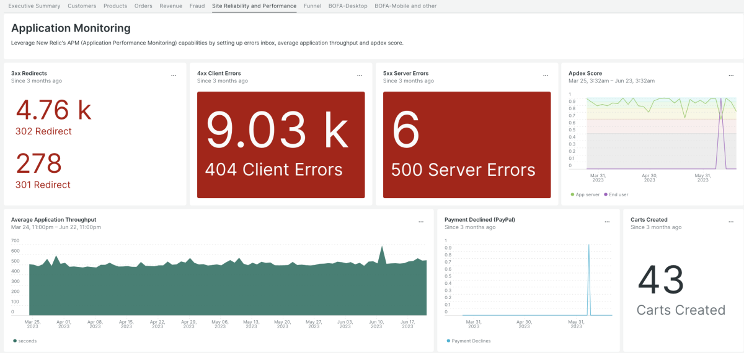Click the 302 Redirect value 4.76 k
This screenshot has width=744, height=353.
pos(54,111)
